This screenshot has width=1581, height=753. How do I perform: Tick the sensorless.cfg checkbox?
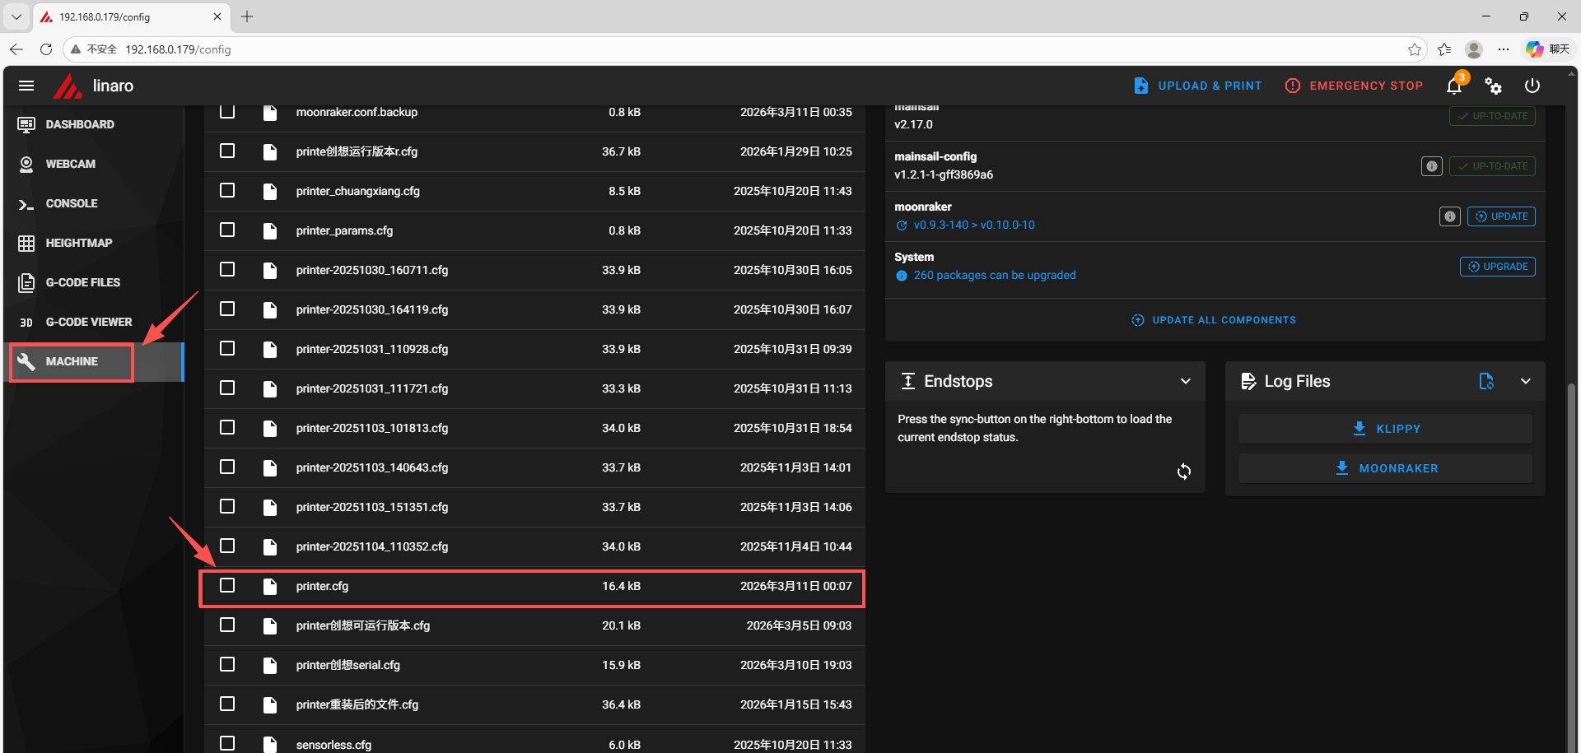point(227,743)
